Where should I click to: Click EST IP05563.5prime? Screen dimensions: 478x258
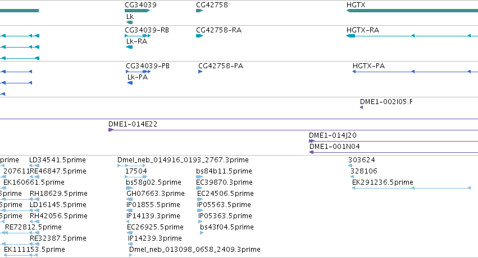point(224,205)
